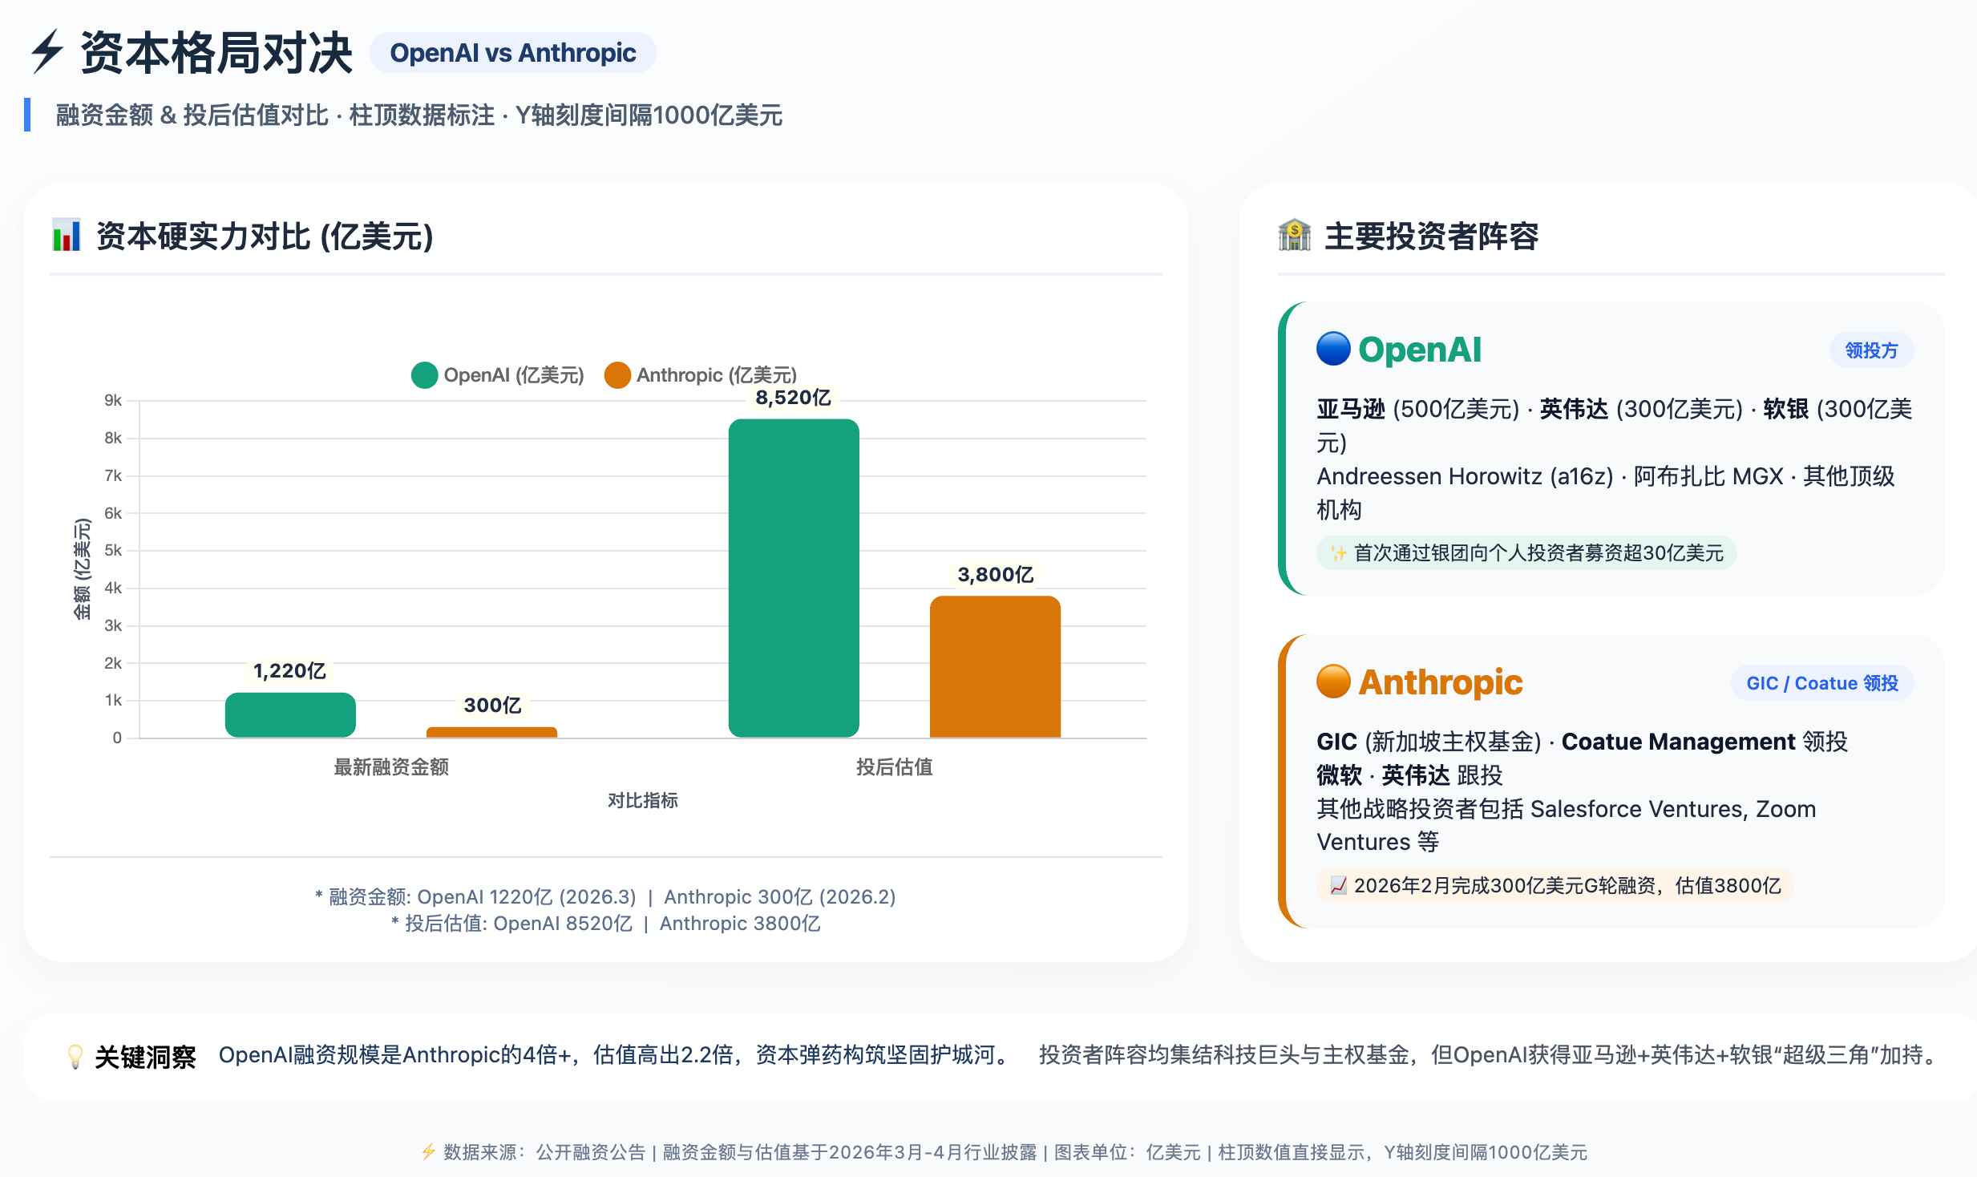Toggle OpenAI series in chart legend
1977x1177 pixels.
coord(513,375)
